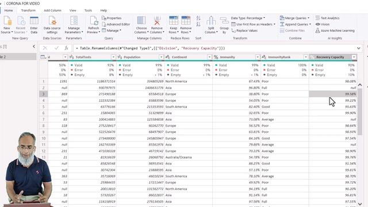
Task: Click the table corner menu icon
Action: pos(43,57)
